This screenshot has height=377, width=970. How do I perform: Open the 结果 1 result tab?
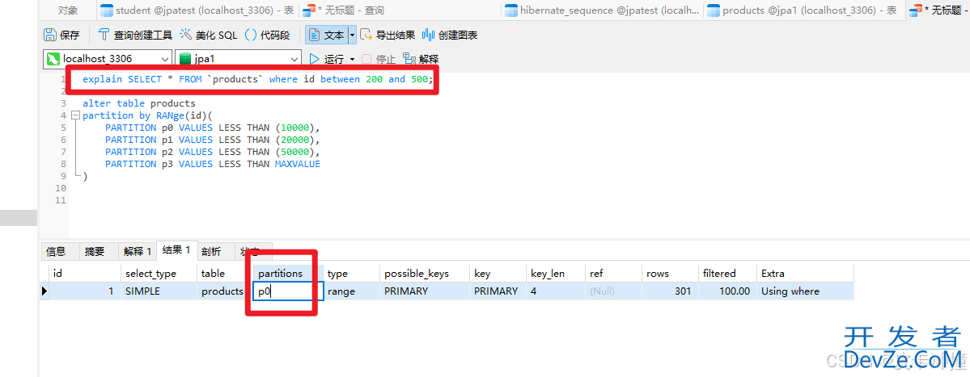pos(176,250)
